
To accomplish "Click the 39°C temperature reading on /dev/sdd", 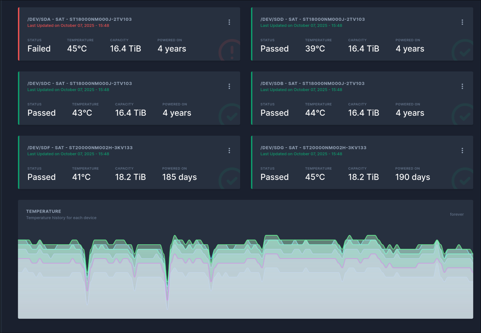I will (315, 49).
